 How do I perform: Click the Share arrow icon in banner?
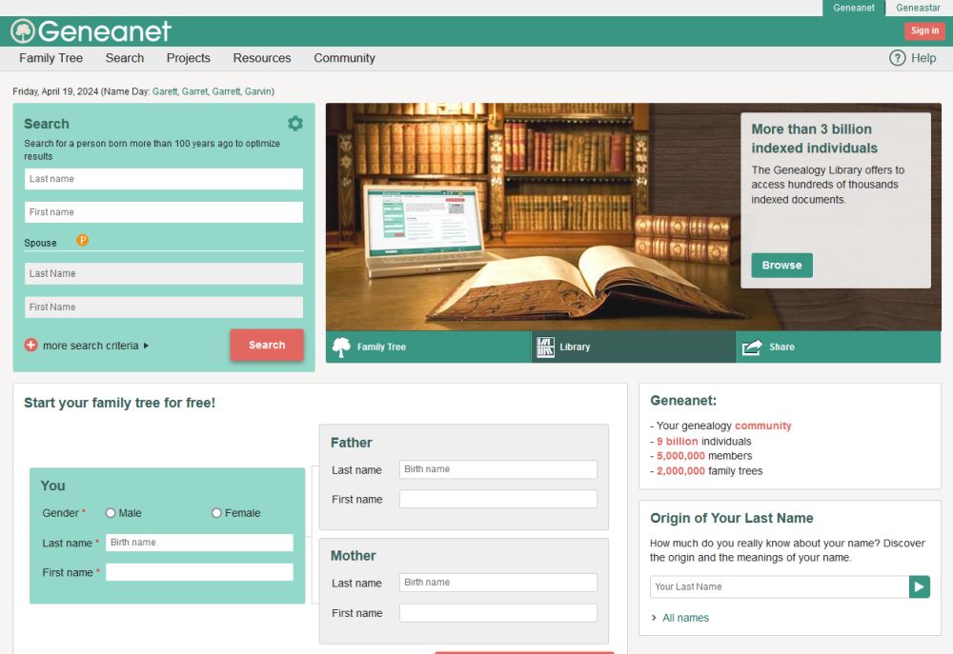pyautogui.click(x=752, y=347)
